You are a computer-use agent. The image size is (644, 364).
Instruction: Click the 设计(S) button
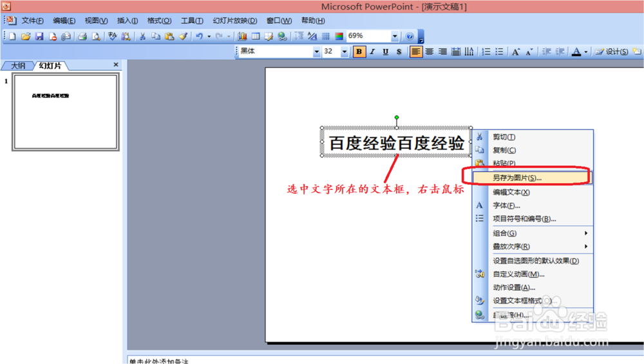click(612, 51)
